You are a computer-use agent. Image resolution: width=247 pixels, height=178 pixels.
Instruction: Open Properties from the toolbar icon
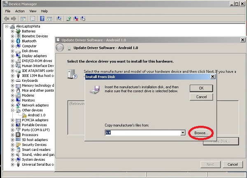(33, 19)
